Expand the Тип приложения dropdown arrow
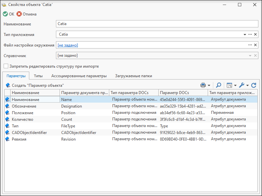262x196 pixels. (245, 35)
